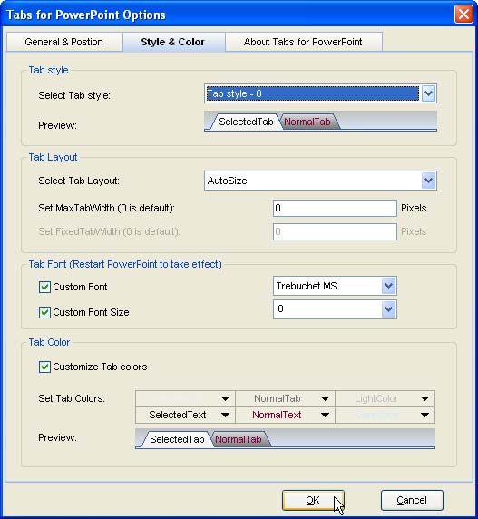Viewport: 478px width, 519px height.
Task: Open the About Tabs for PowerPoint tab
Action: (304, 42)
